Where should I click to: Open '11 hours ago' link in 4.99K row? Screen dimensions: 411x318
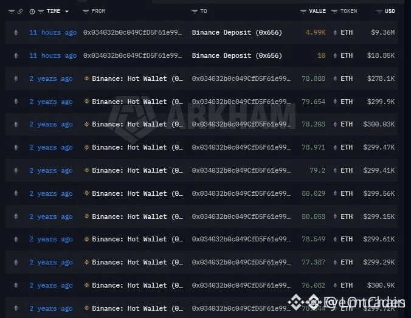(x=53, y=32)
